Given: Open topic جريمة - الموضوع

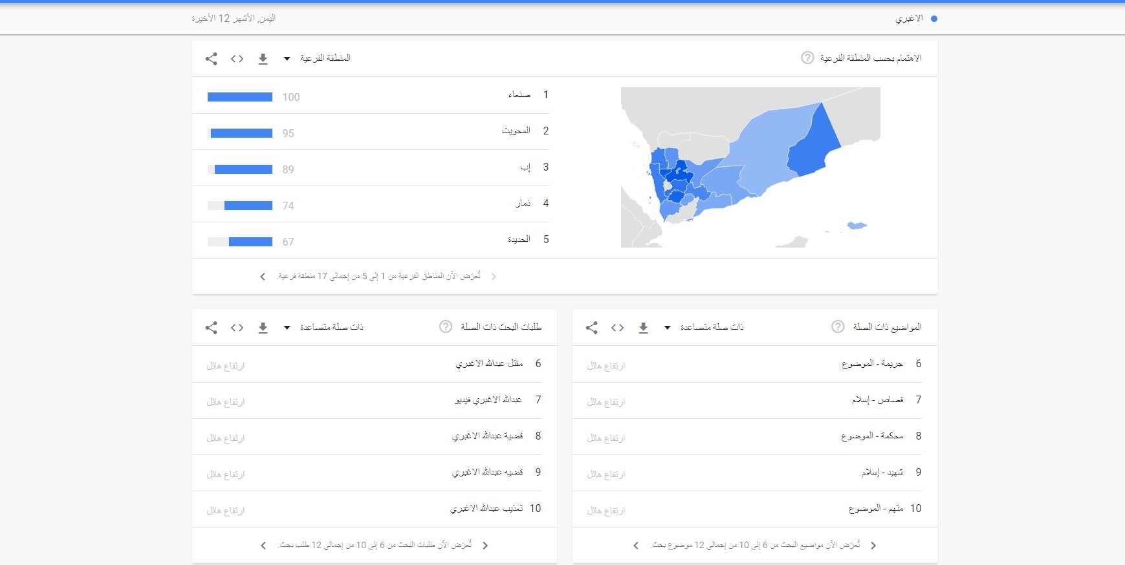Looking at the screenshot, I should [x=872, y=364].
